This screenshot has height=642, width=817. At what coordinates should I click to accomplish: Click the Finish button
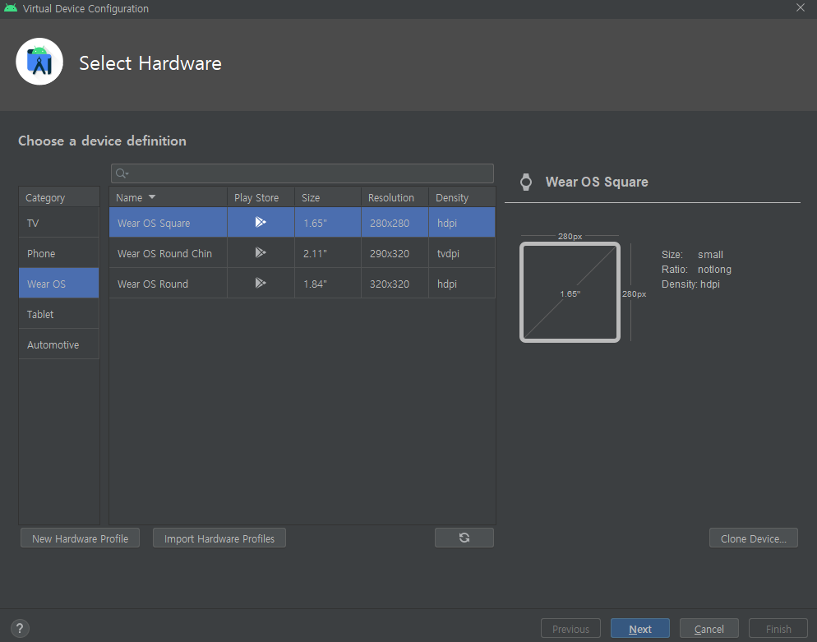pyautogui.click(x=778, y=629)
